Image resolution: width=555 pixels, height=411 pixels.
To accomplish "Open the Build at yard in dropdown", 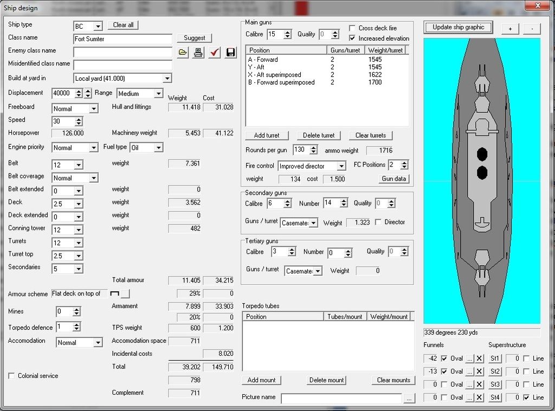I will (167, 78).
